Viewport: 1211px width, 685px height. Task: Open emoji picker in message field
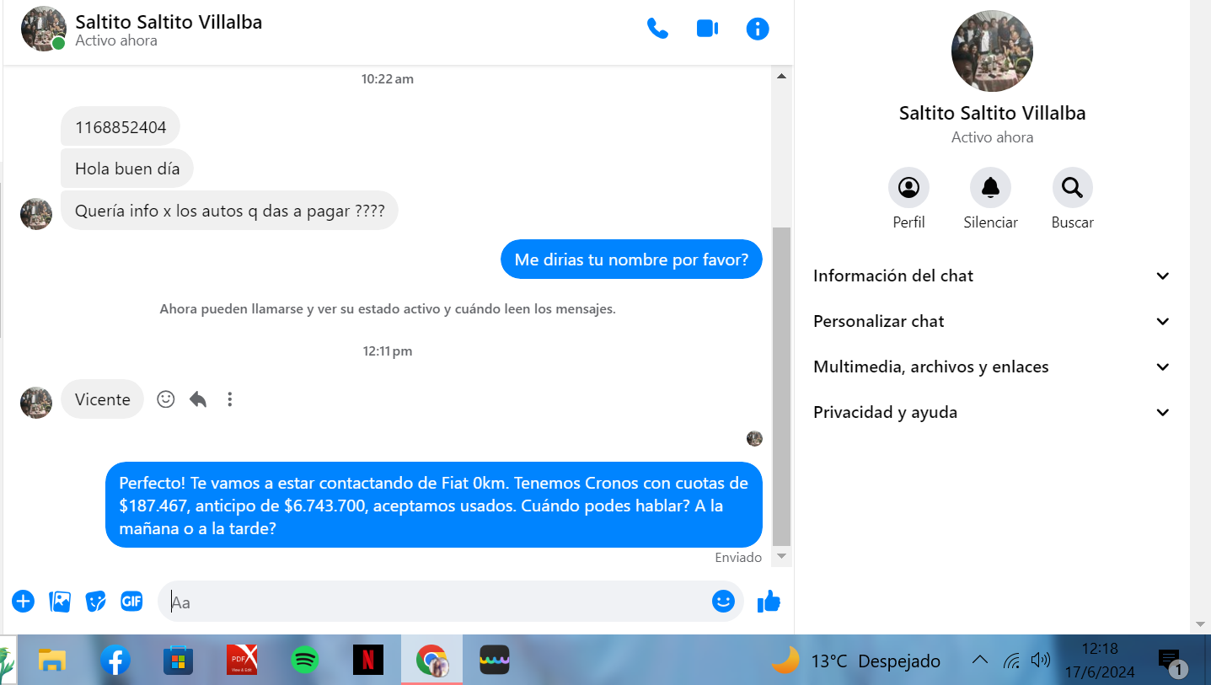pyautogui.click(x=723, y=601)
